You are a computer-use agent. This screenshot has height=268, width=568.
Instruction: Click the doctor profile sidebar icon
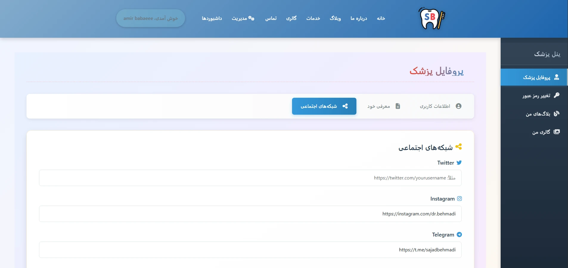pos(556,77)
